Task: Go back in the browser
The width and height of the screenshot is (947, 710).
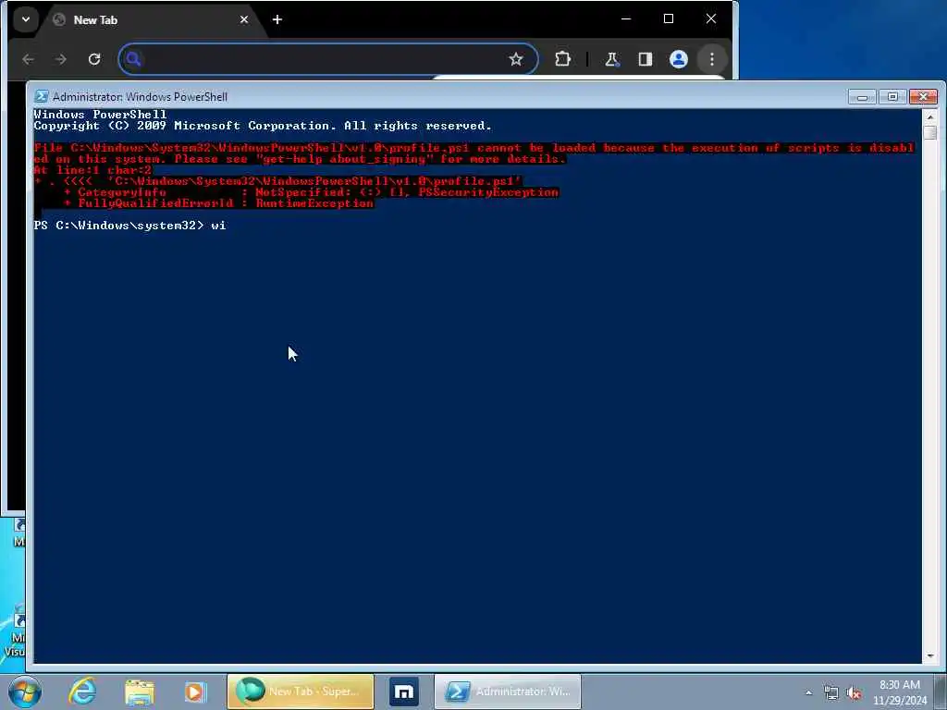Action: tap(28, 59)
